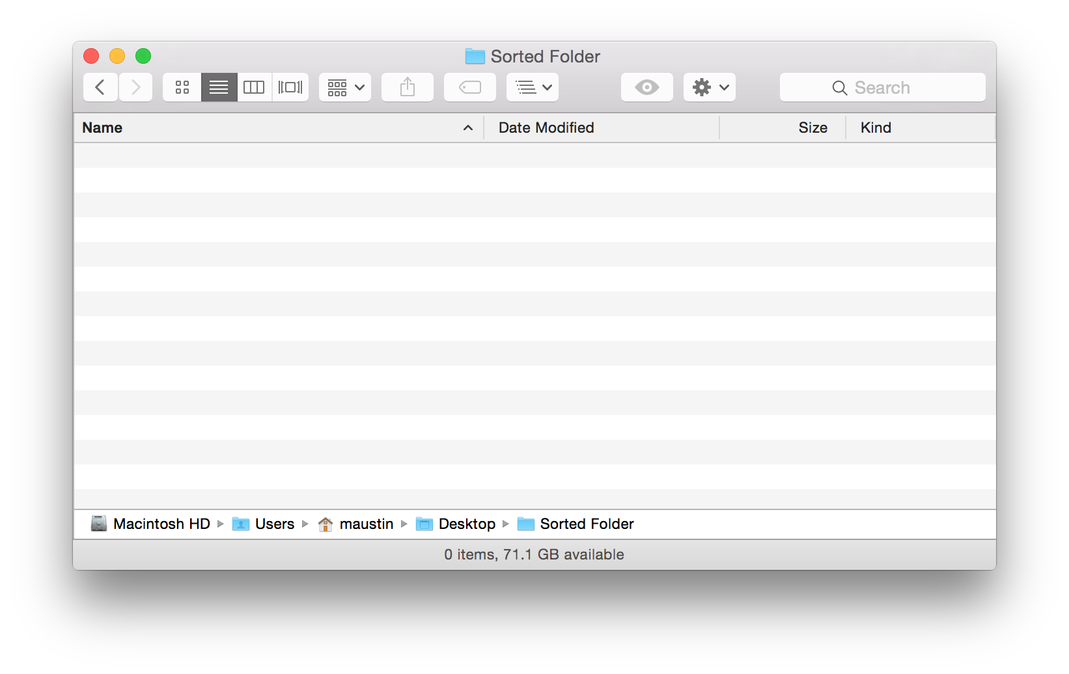This screenshot has width=1069, height=674.
Task: Sort by the Name column header
Action: 279,128
